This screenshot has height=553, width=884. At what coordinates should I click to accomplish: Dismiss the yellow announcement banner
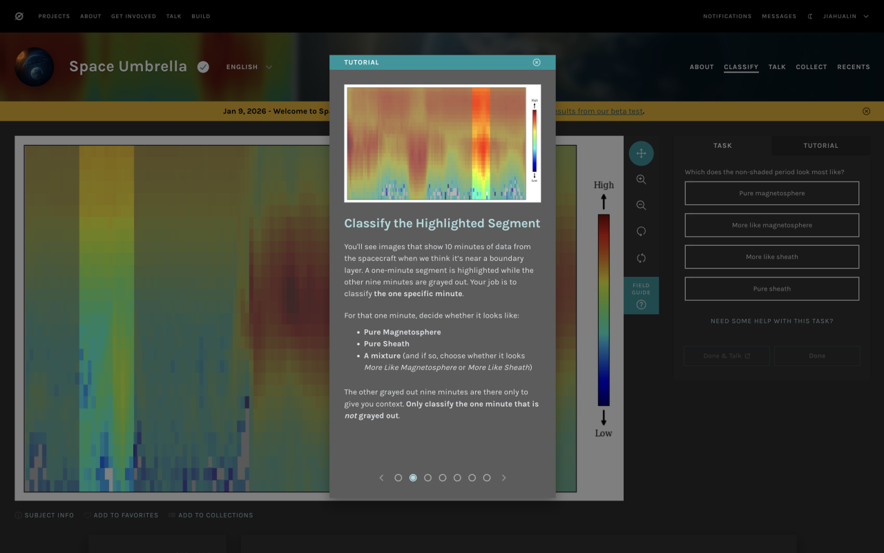click(867, 111)
